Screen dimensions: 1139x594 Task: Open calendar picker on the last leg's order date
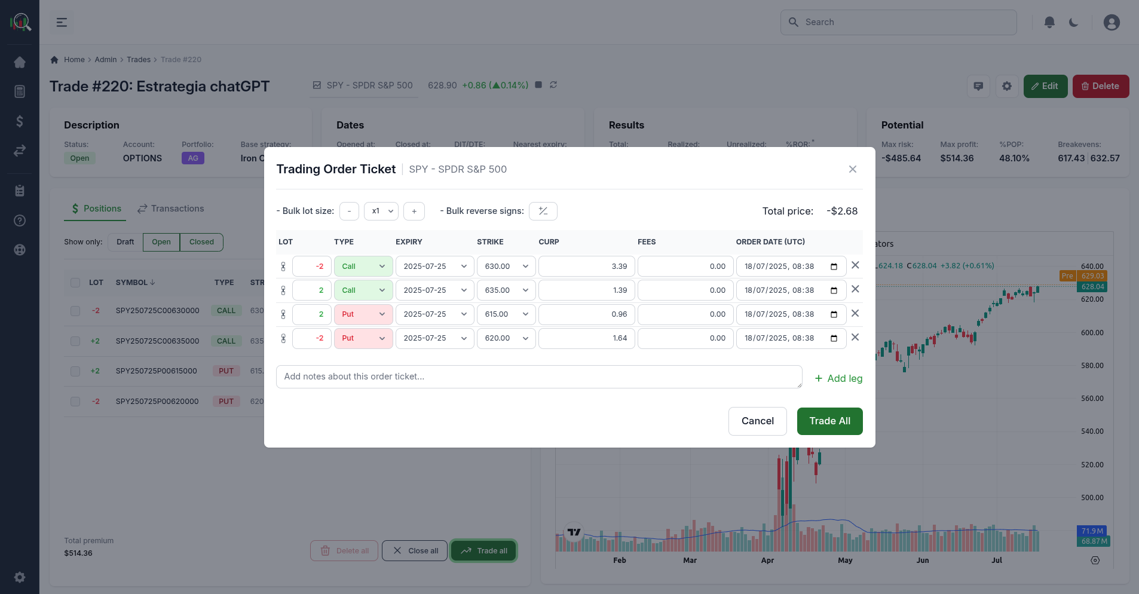834,338
